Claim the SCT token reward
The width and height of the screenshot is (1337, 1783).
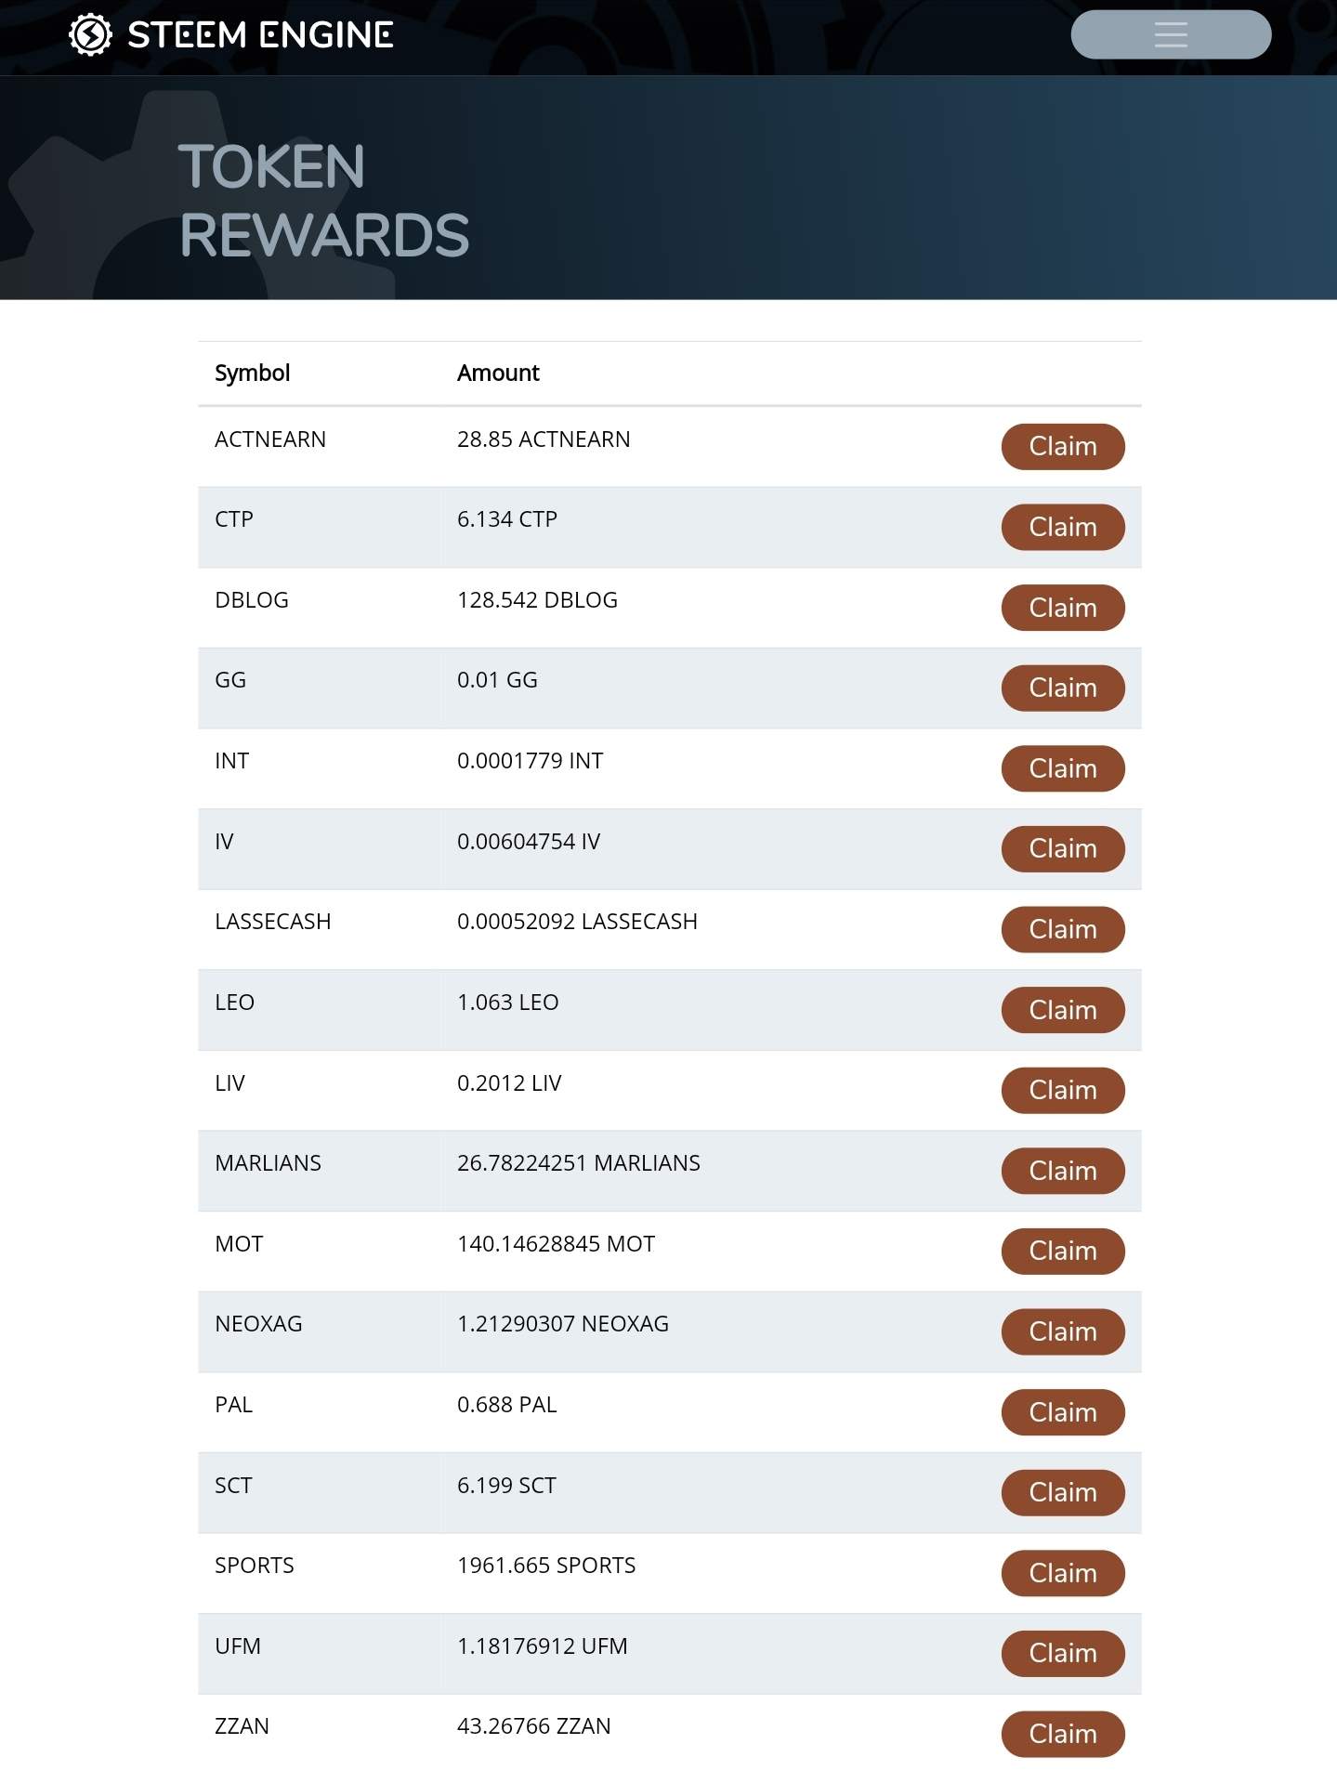[1063, 1493]
